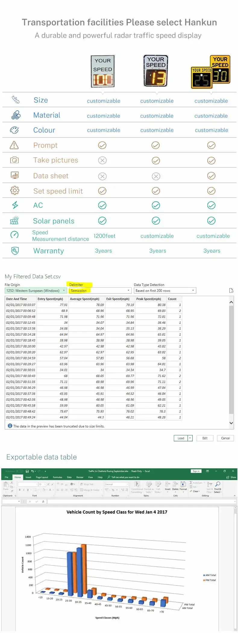Screen dimensions: 238x633
Task: Click the Insert cells icon in ribbon
Action: [x=168, y=484]
